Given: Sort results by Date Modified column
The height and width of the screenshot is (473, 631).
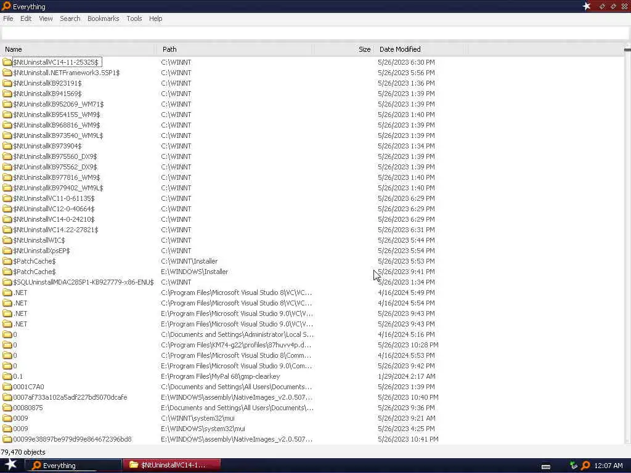Looking at the screenshot, I should coord(421,49).
